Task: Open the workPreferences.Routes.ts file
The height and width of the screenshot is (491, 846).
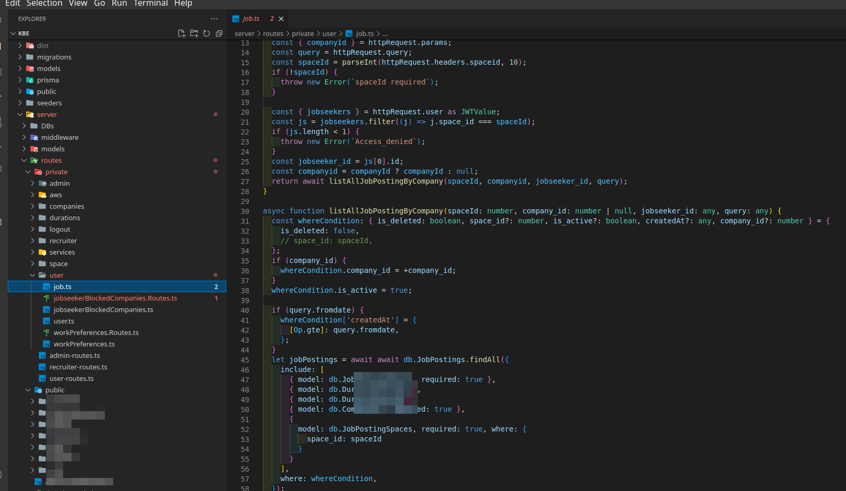Action: tap(96, 333)
